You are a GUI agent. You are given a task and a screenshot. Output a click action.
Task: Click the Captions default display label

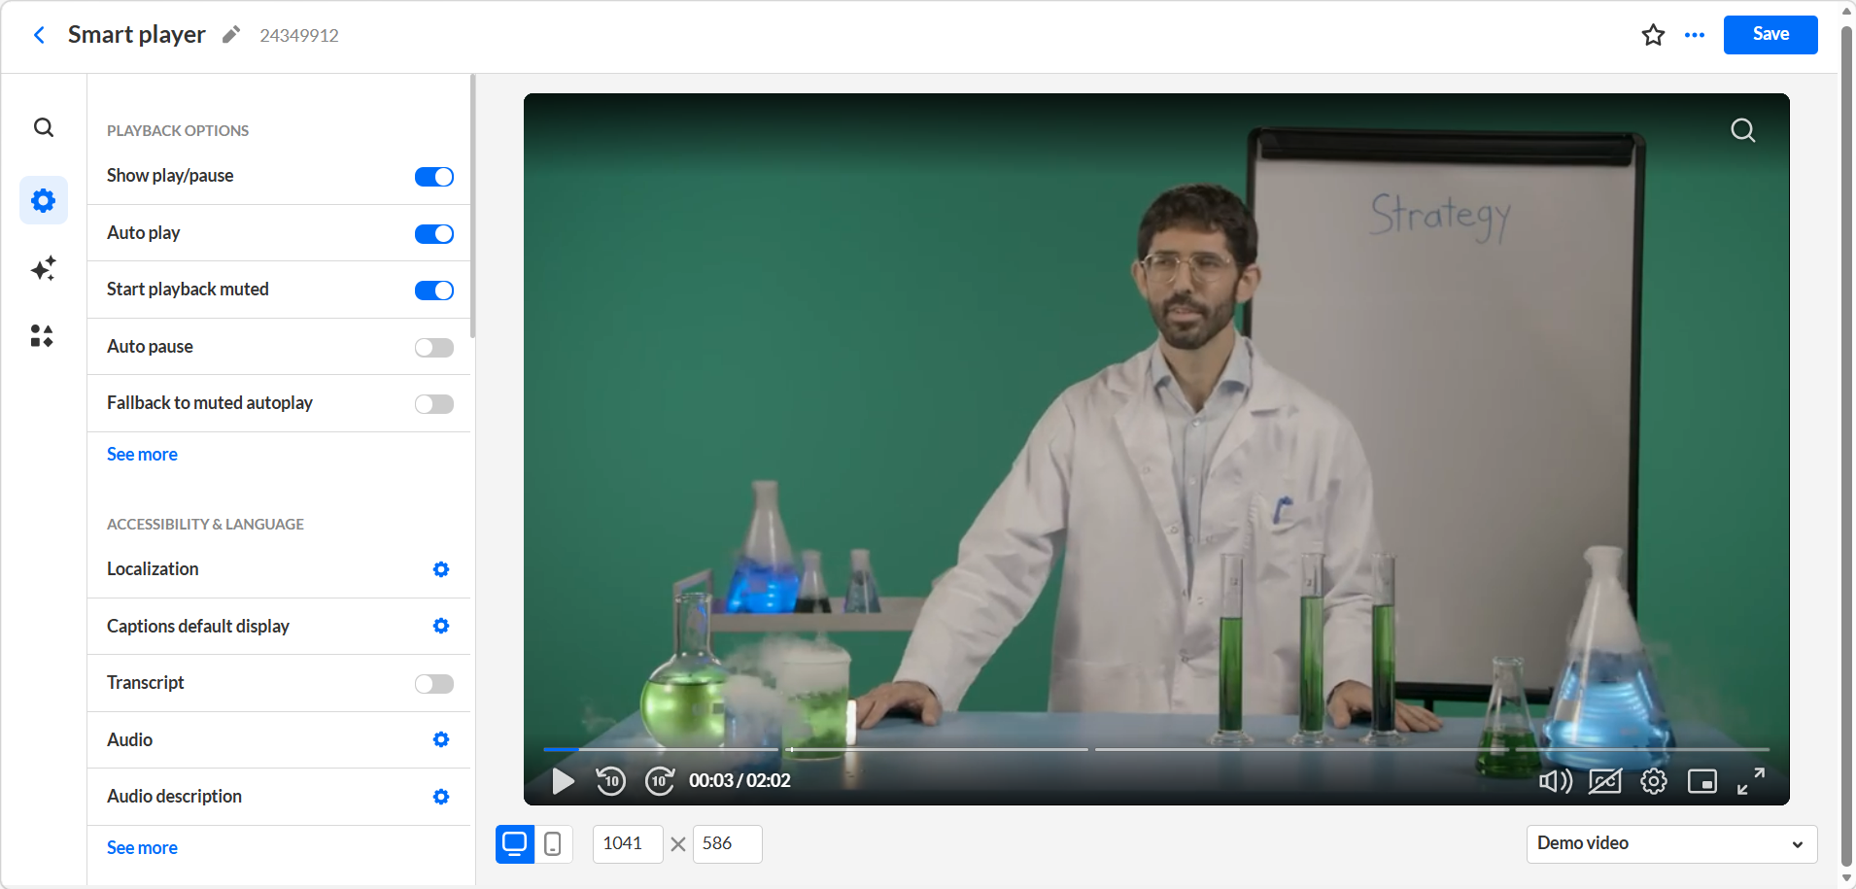198,627
